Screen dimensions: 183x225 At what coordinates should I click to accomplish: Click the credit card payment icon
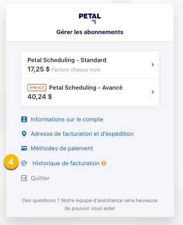(24, 148)
